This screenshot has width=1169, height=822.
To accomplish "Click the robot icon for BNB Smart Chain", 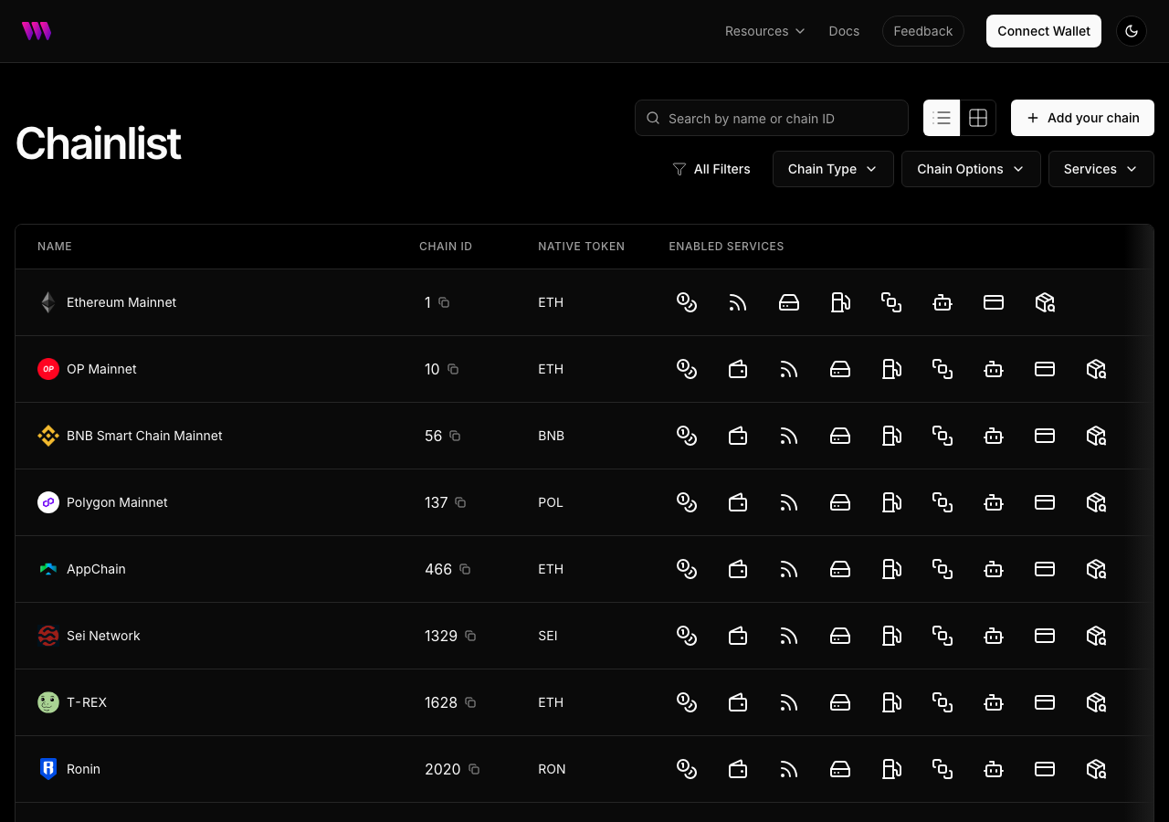I will [x=994, y=436].
